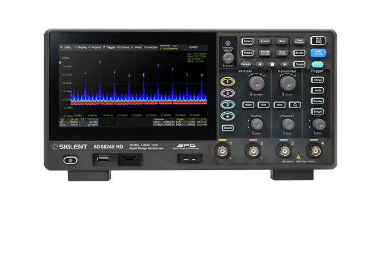This screenshot has width=382, height=255.
Task: Tap the Measure button
Action: [x=247, y=53]
